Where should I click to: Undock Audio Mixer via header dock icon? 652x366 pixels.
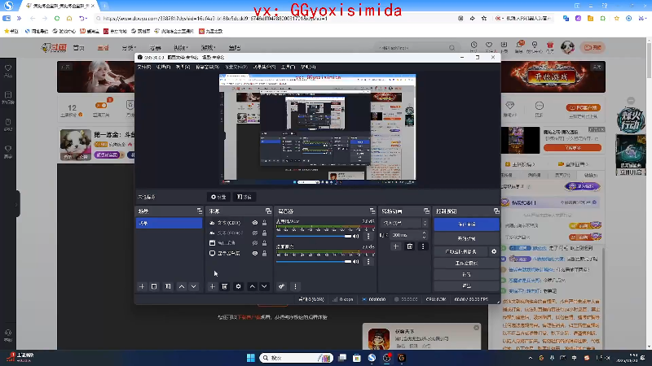pos(372,211)
